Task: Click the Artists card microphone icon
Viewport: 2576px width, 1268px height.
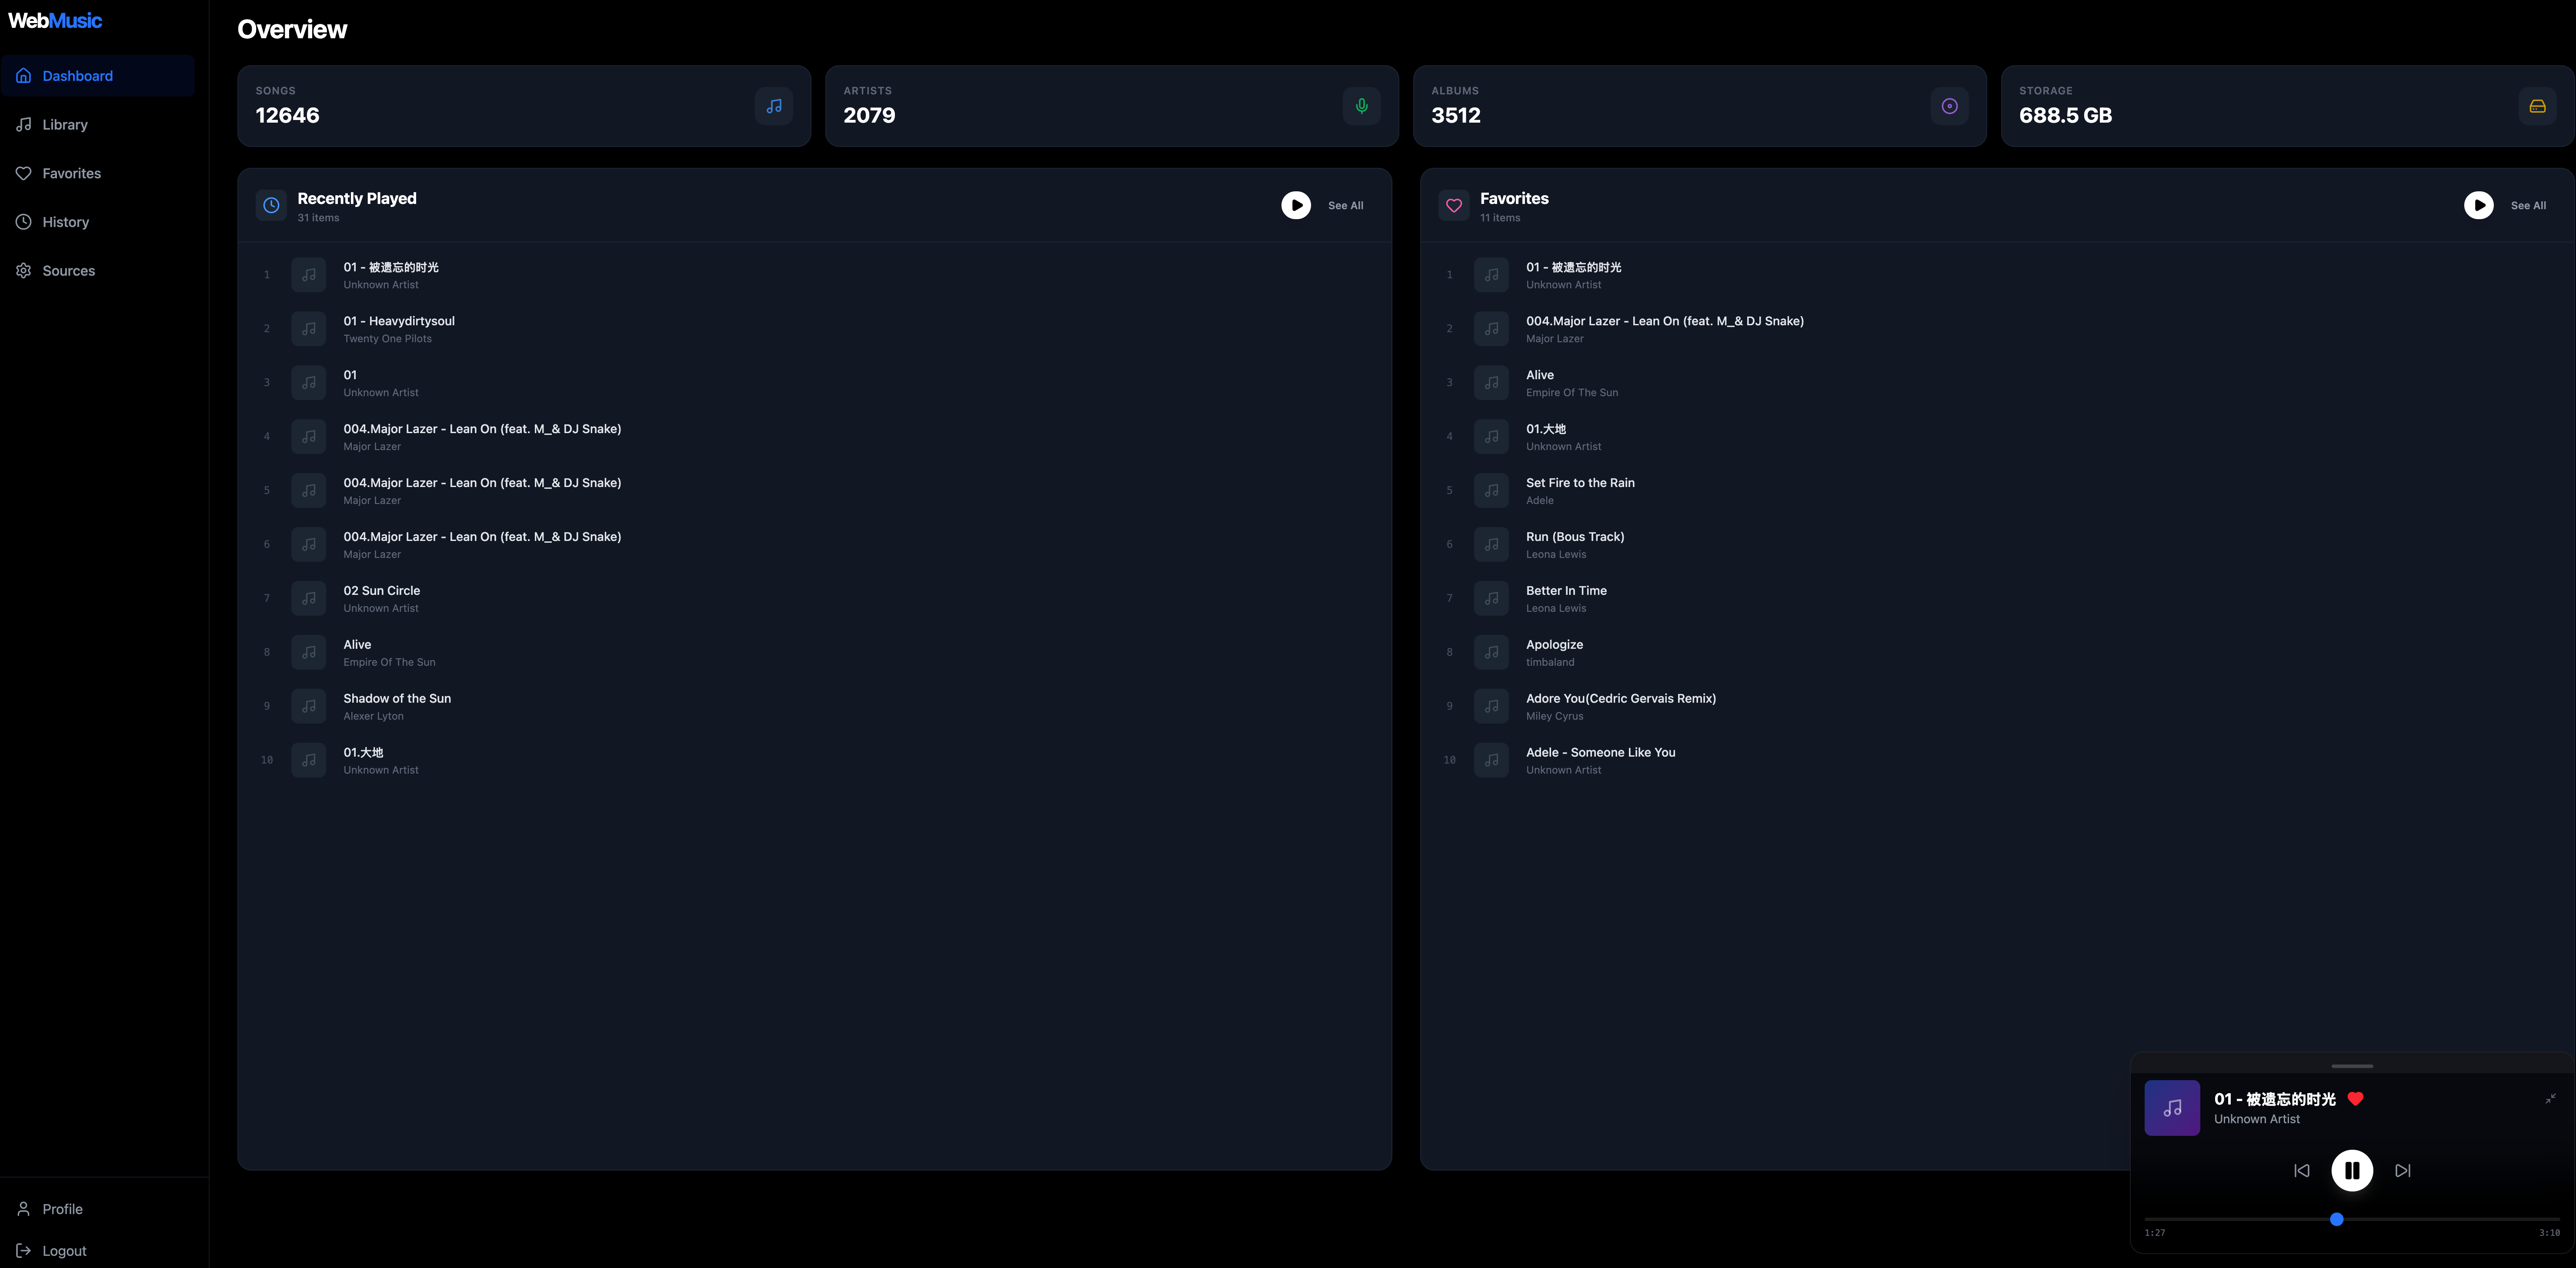Action: tap(1361, 106)
